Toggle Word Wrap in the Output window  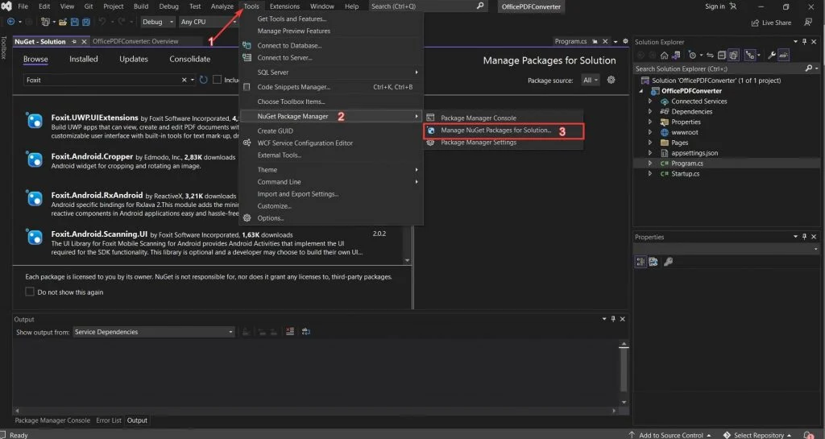(305, 331)
